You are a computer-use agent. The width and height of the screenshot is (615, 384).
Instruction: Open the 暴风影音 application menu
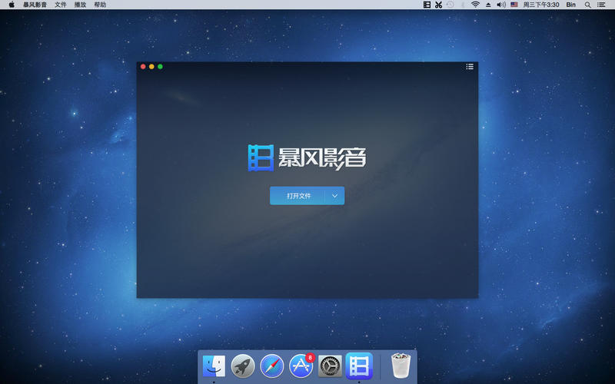[x=35, y=5]
